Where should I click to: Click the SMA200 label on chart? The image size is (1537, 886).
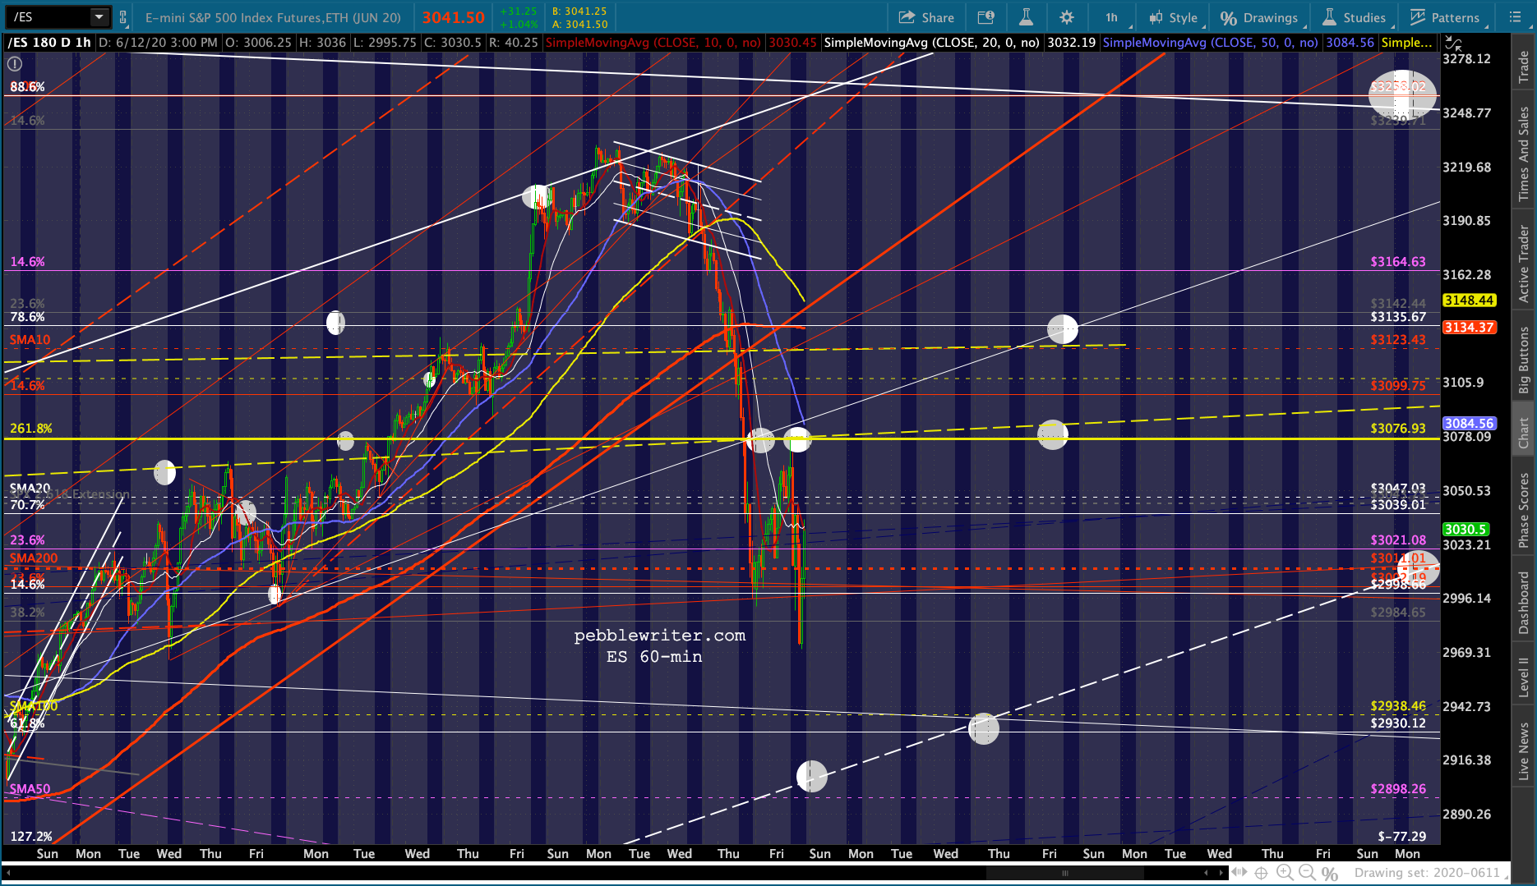(34, 558)
